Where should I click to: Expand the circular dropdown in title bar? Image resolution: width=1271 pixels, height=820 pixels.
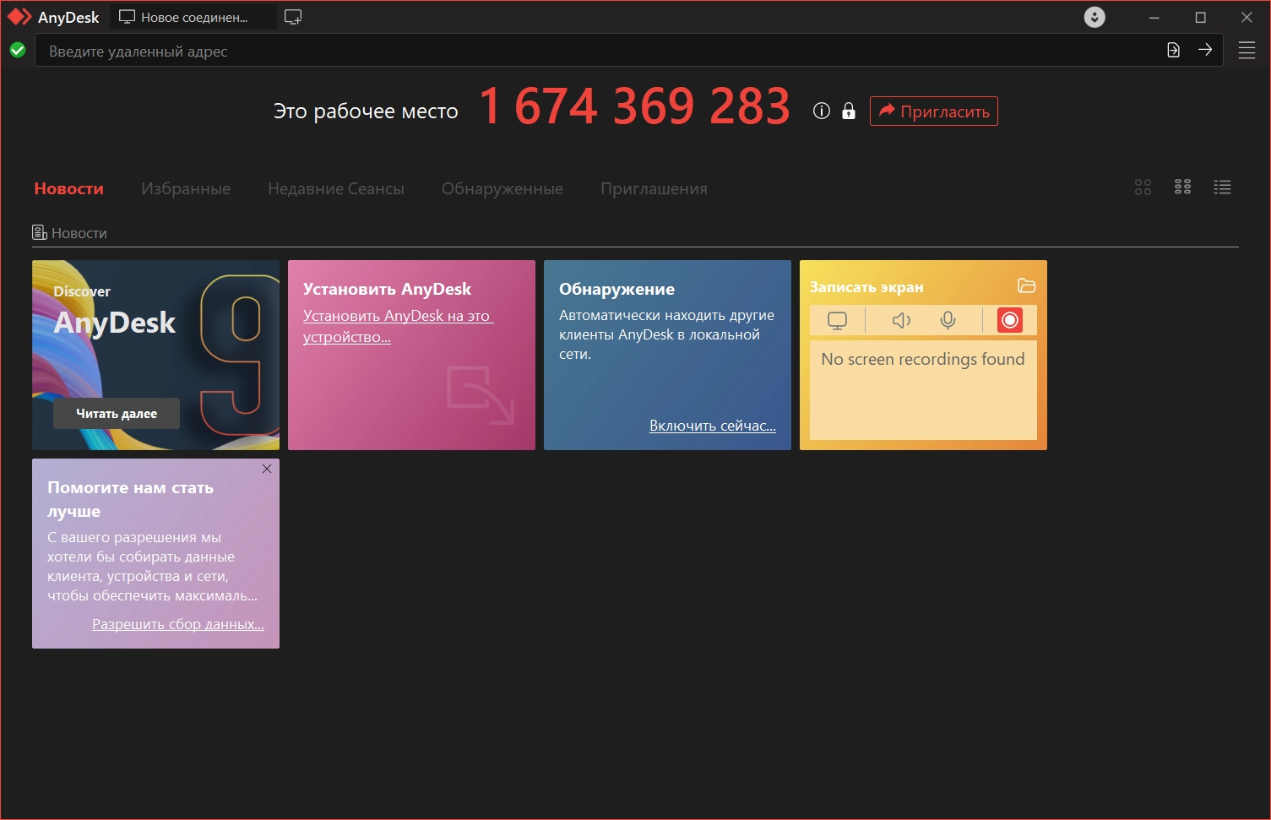(x=1094, y=17)
